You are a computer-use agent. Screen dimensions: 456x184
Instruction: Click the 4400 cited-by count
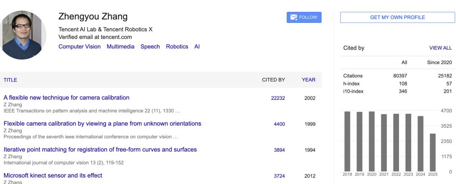click(280, 124)
